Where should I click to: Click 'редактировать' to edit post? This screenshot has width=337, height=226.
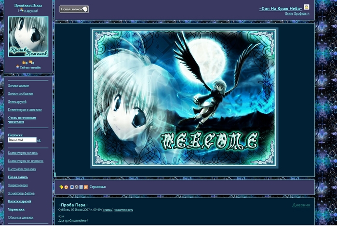[x=123, y=210]
